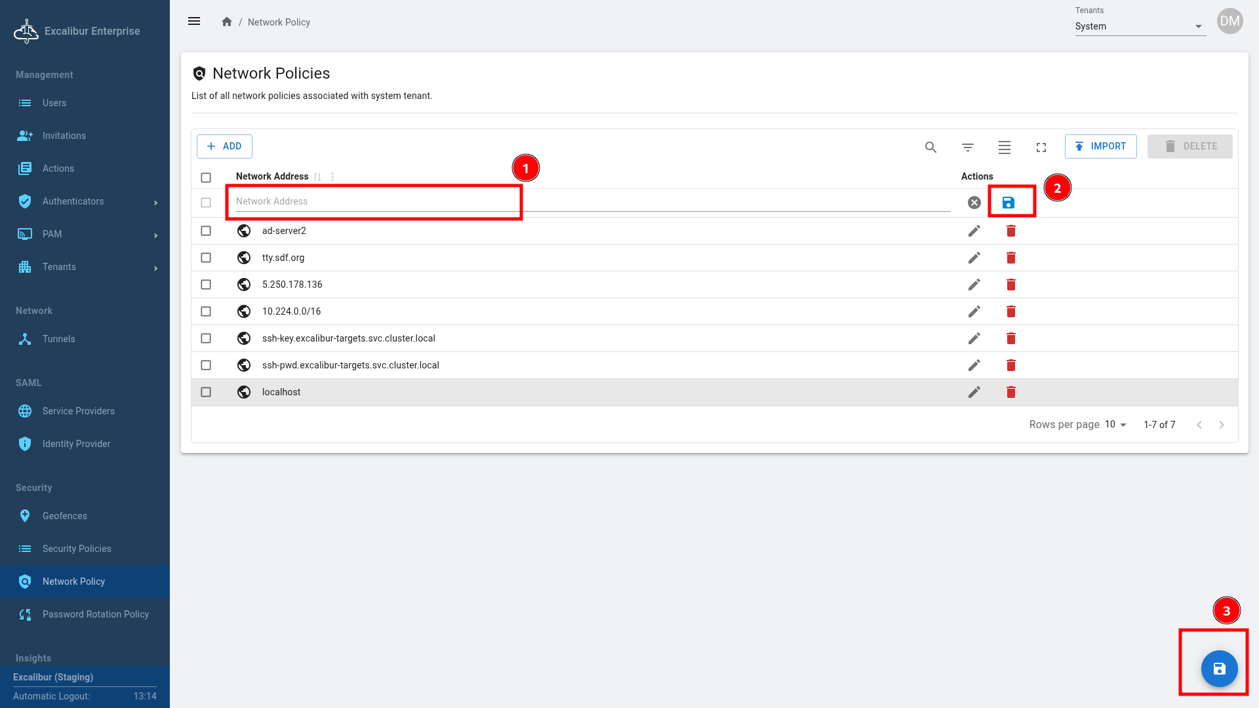Select the localhost row checkbox
1259x708 pixels.
point(206,392)
